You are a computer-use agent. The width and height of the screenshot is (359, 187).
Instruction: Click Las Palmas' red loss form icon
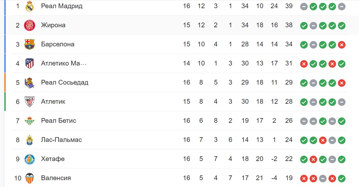coord(323,140)
